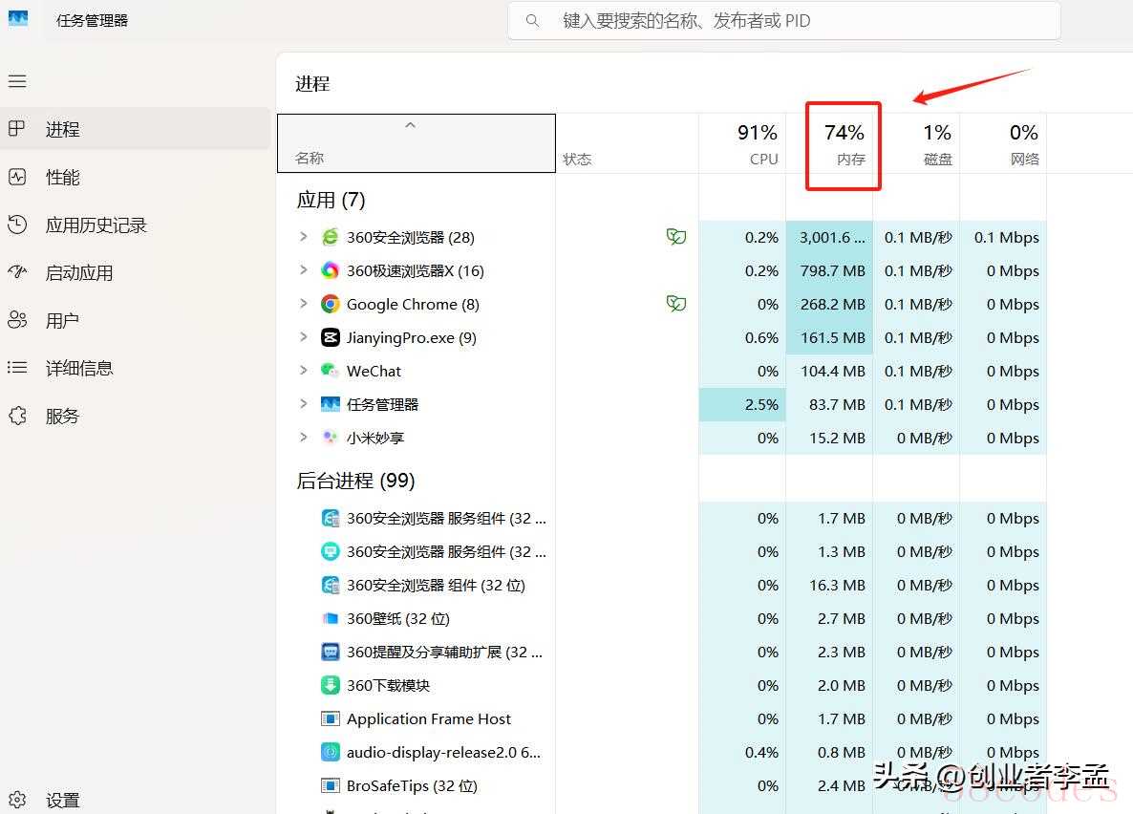The image size is (1133, 814).
Task: Select the 应用 (7) group heading
Action: [x=331, y=200]
